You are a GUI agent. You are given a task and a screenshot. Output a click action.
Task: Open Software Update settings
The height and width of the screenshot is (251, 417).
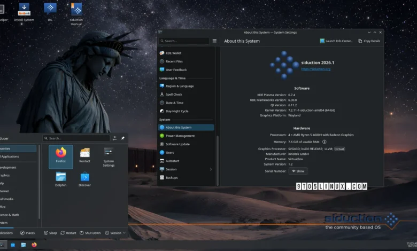point(186,144)
